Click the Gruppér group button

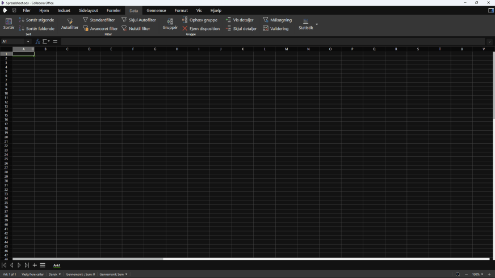tap(170, 24)
